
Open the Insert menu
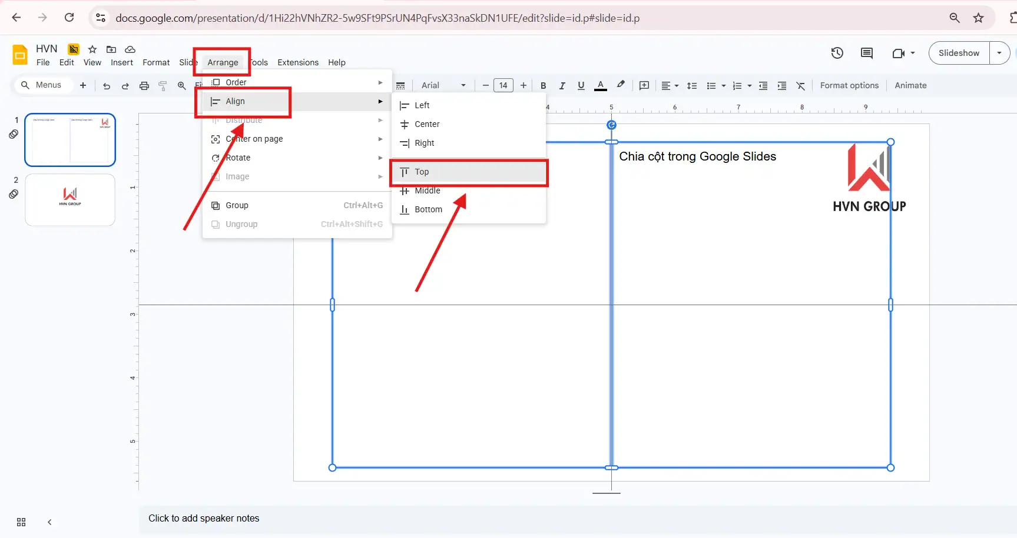tap(122, 62)
